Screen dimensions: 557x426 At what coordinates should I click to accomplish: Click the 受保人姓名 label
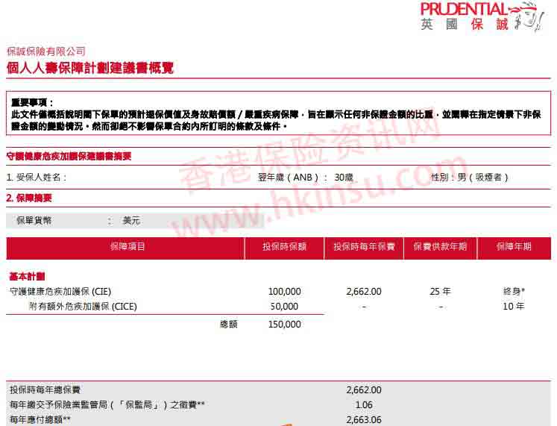[37, 177]
